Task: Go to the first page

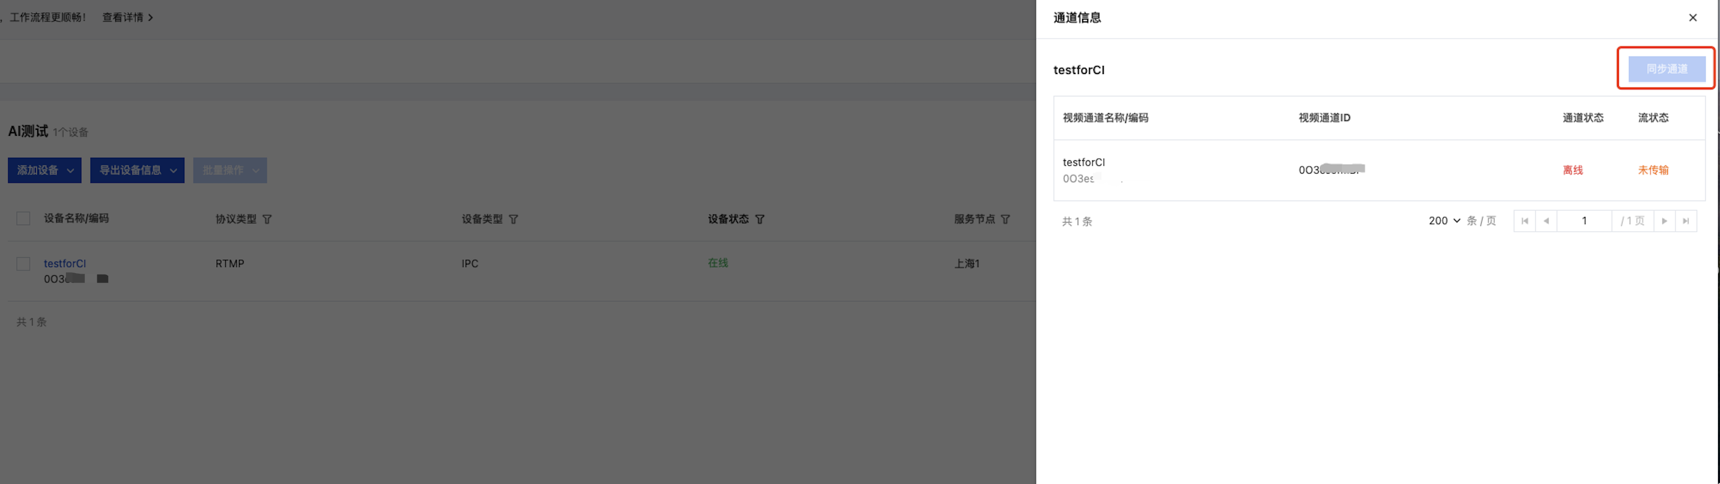Action: [x=1524, y=221]
